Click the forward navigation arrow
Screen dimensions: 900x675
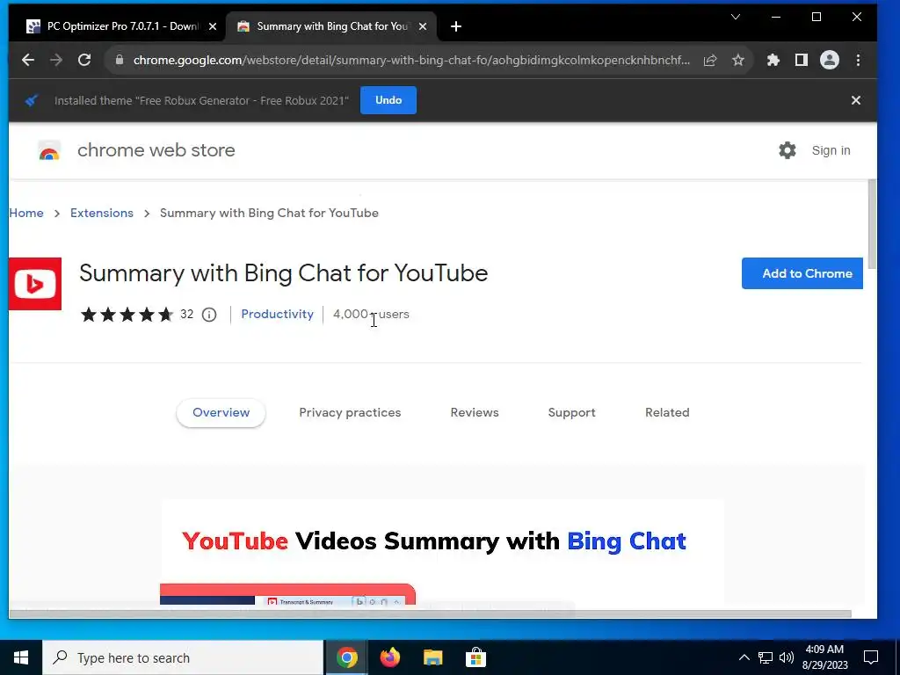(55, 60)
